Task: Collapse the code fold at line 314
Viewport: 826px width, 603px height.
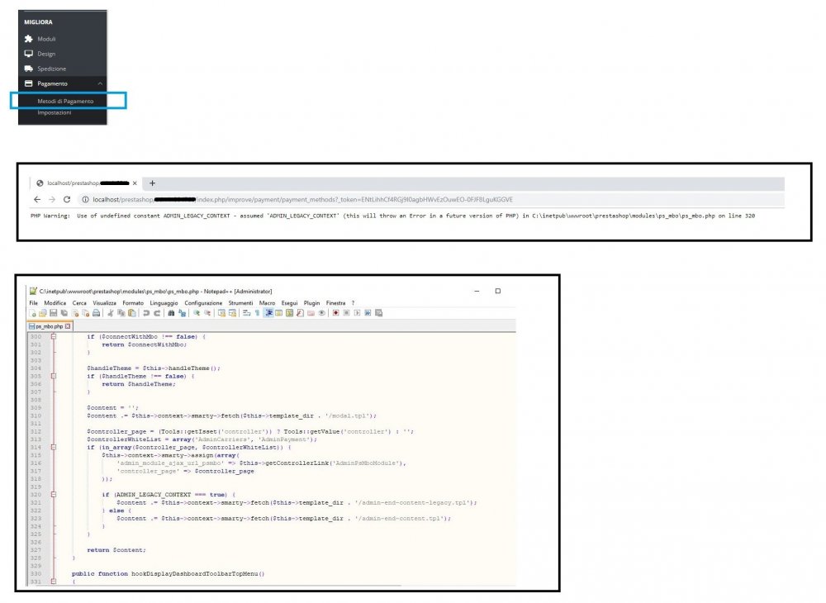Action: [53, 447]
